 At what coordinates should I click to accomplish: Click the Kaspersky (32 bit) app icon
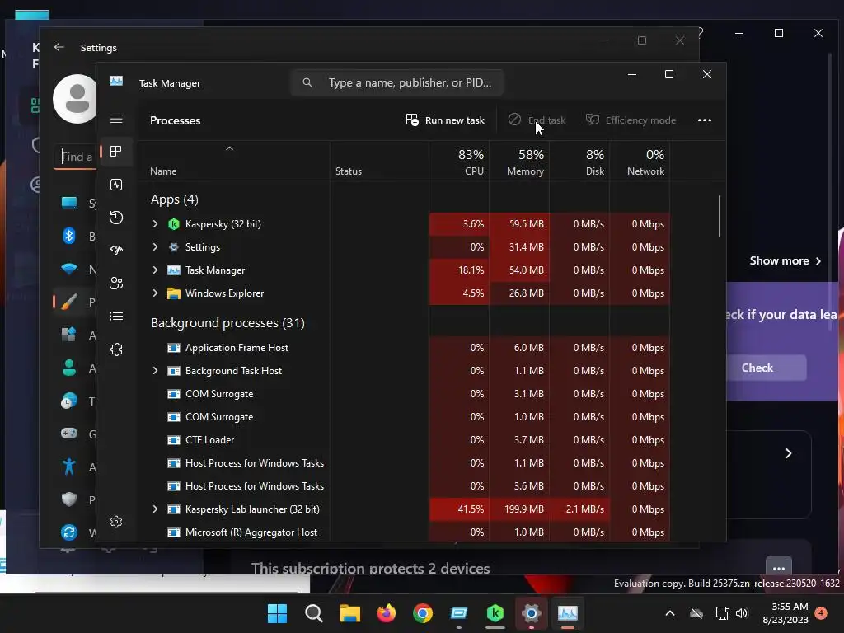tap(173, 224)
